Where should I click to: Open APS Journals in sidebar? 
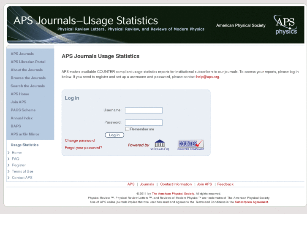click(x=22, y=54)
